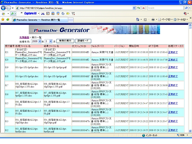This screenshot has height=144, width=192.
Task: Open the 正常終了 link for receipt 812
Action: [x=173, y=130]
